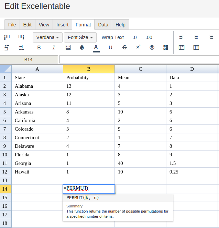
Task: Toggle bold formatting
Action: coord(39,48)
